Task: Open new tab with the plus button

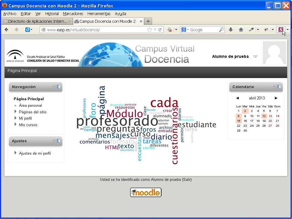Action: 148,21
